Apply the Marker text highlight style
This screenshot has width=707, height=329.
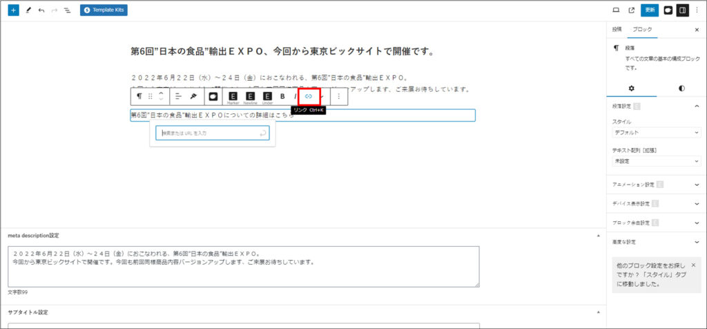tap(233, 96)
